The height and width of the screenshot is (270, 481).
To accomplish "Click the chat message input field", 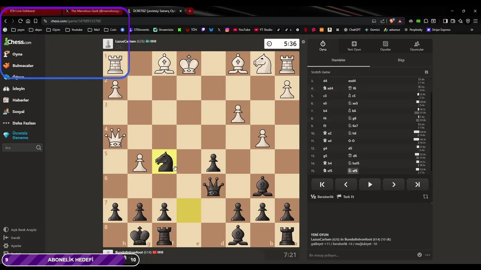I will pos(361,255).
